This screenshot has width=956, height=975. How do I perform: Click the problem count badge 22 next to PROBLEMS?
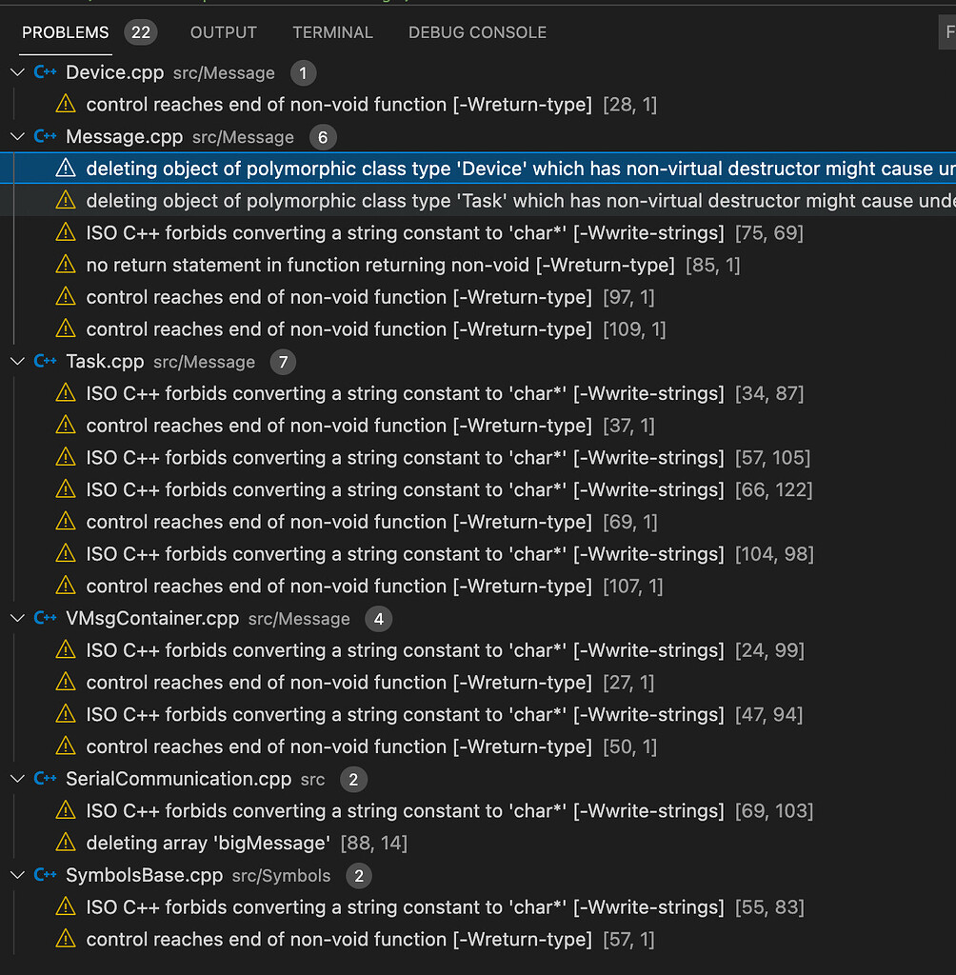[x=141, y=32]
